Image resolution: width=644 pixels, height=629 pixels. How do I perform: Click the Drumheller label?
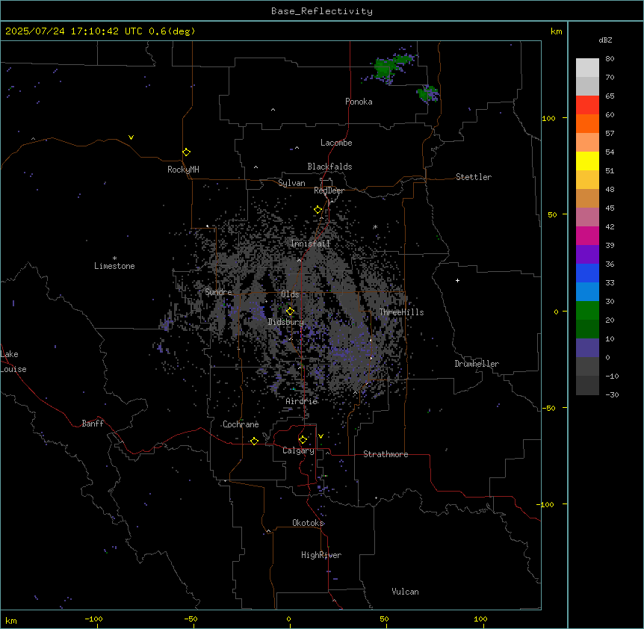click(x=477, y=364)
